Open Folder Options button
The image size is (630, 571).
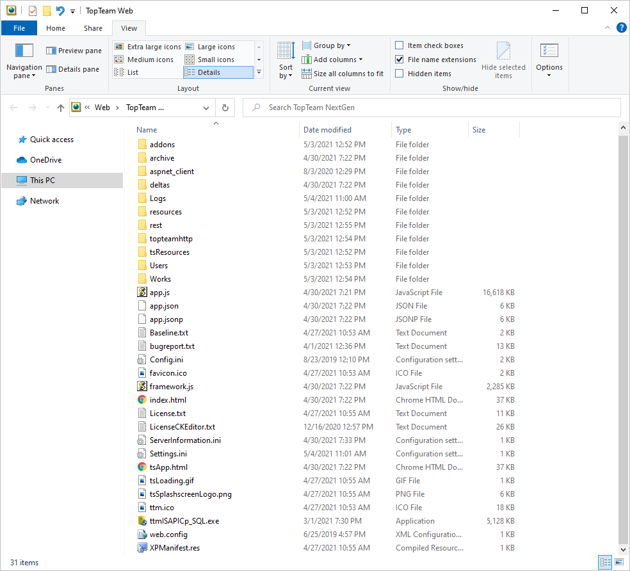click(x=549, y=60)
